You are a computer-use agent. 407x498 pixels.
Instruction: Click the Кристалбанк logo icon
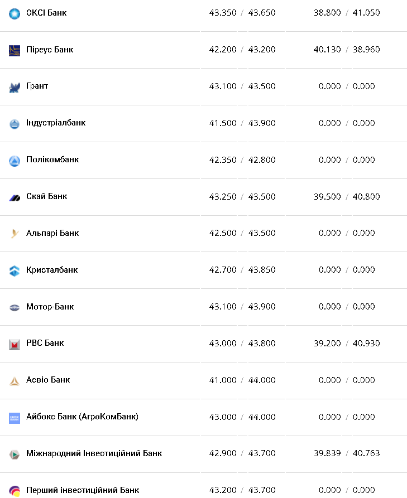[x=15, y=271]
